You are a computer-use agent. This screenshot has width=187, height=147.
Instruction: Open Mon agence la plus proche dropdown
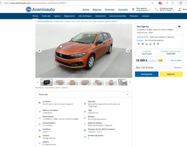(143, 9)
